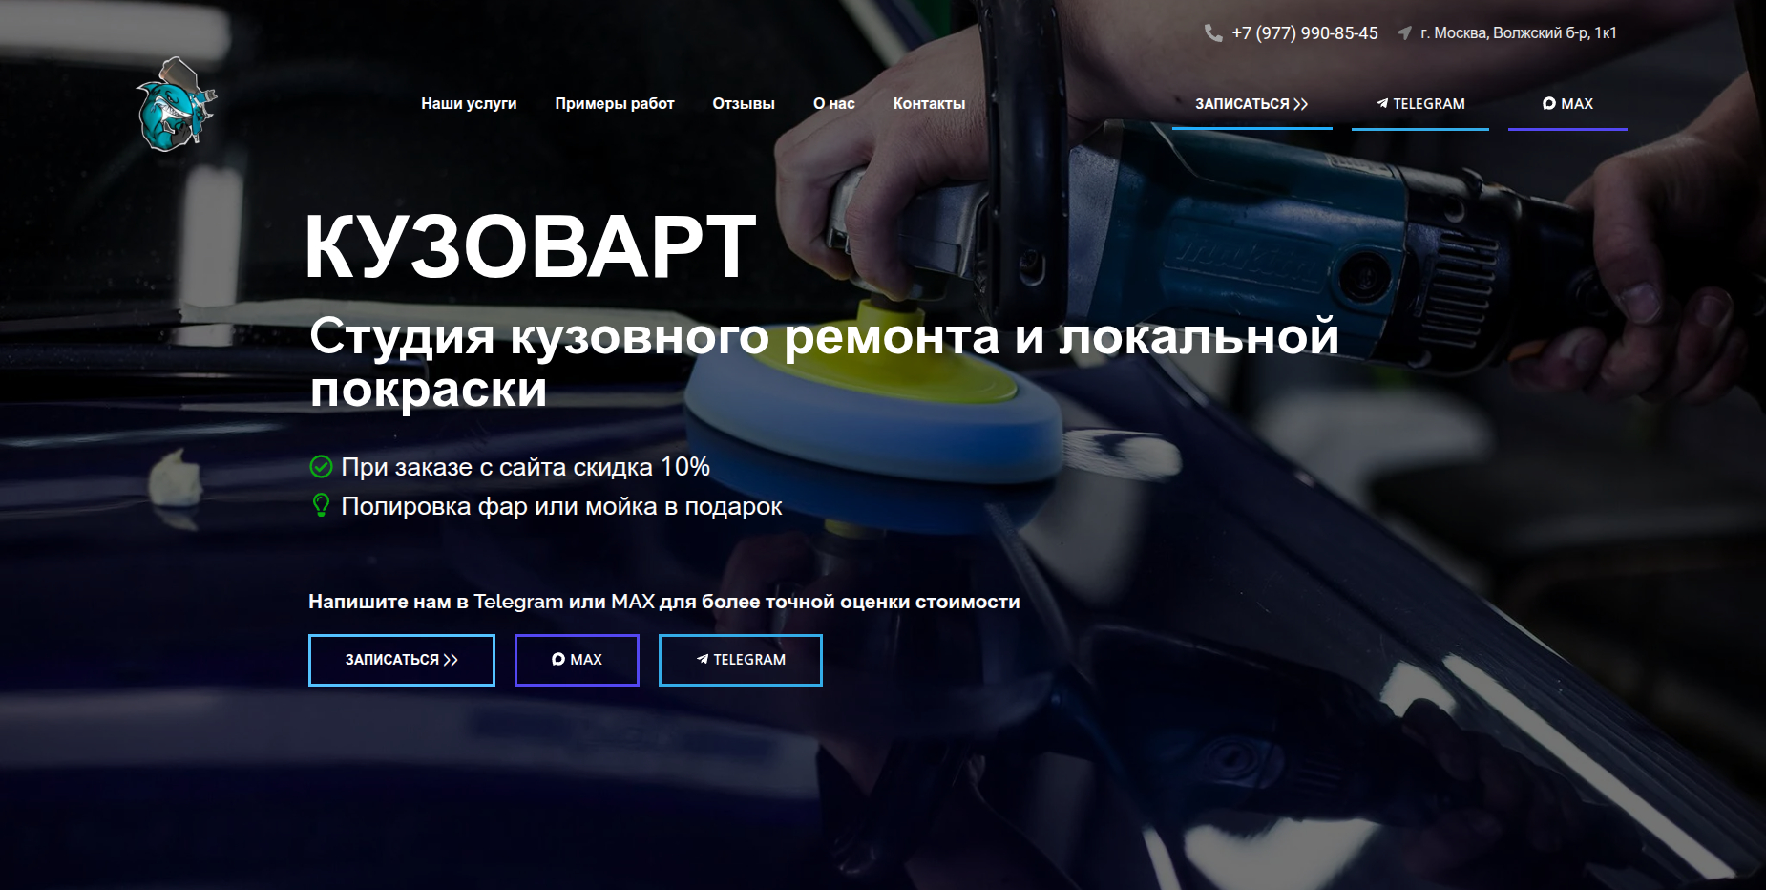Click the phone handset icon
This screenshot has height=890, width=1766.
(x=1213, y=33)
